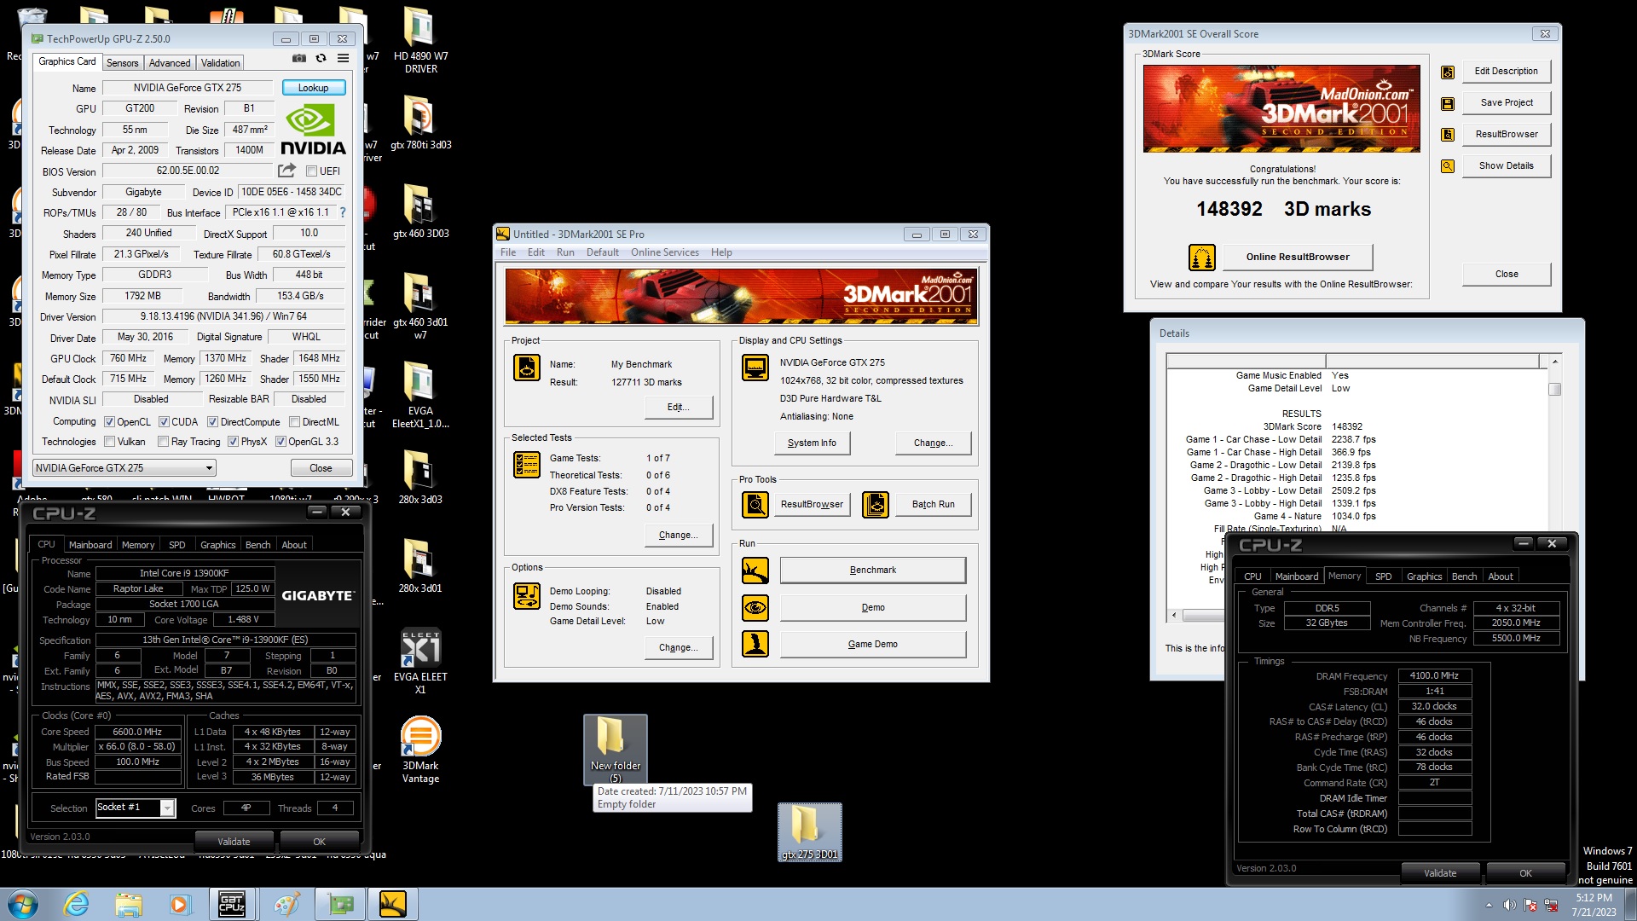Viewport: 1637px width, 921px height.
Task: Click the Batch Run icon
Action: [876, 505]
